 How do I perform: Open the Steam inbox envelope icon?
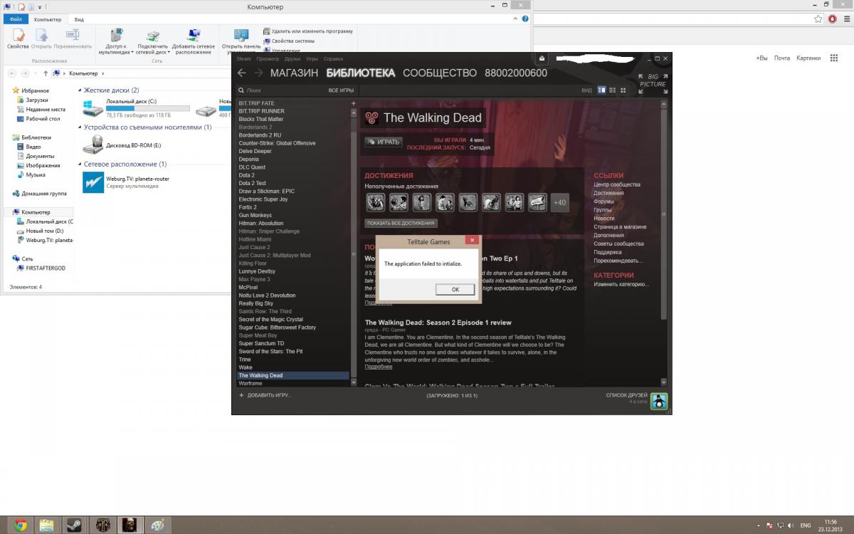pos(542,58)
